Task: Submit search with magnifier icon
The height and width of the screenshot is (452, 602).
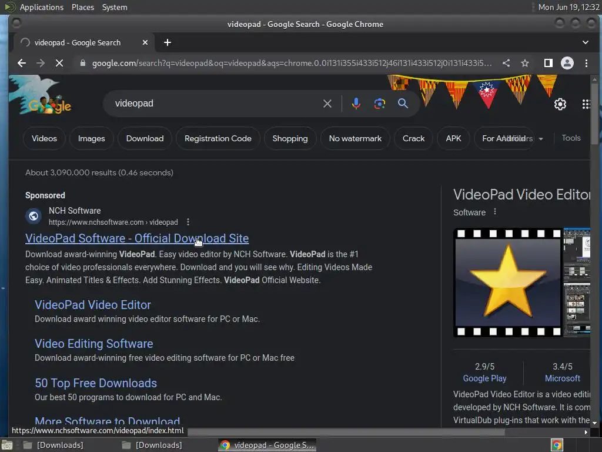Action: 403,104
